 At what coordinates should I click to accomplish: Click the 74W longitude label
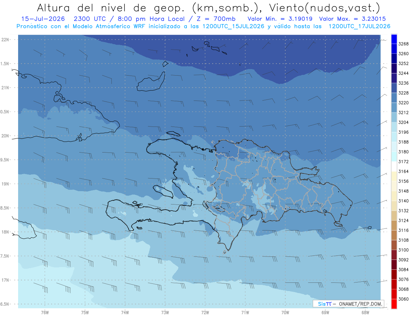[125, 313]
